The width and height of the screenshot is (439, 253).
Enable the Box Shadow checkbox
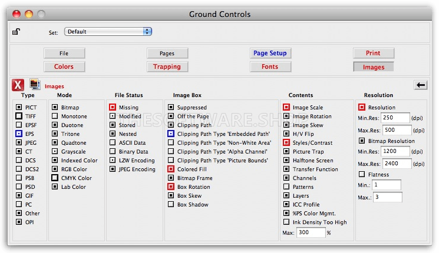click(x=171, y=204)
